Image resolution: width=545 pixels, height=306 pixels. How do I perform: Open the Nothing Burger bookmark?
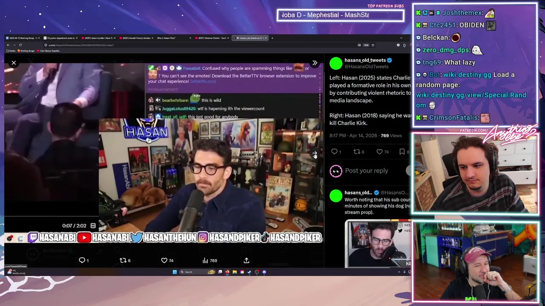[26, 51]
